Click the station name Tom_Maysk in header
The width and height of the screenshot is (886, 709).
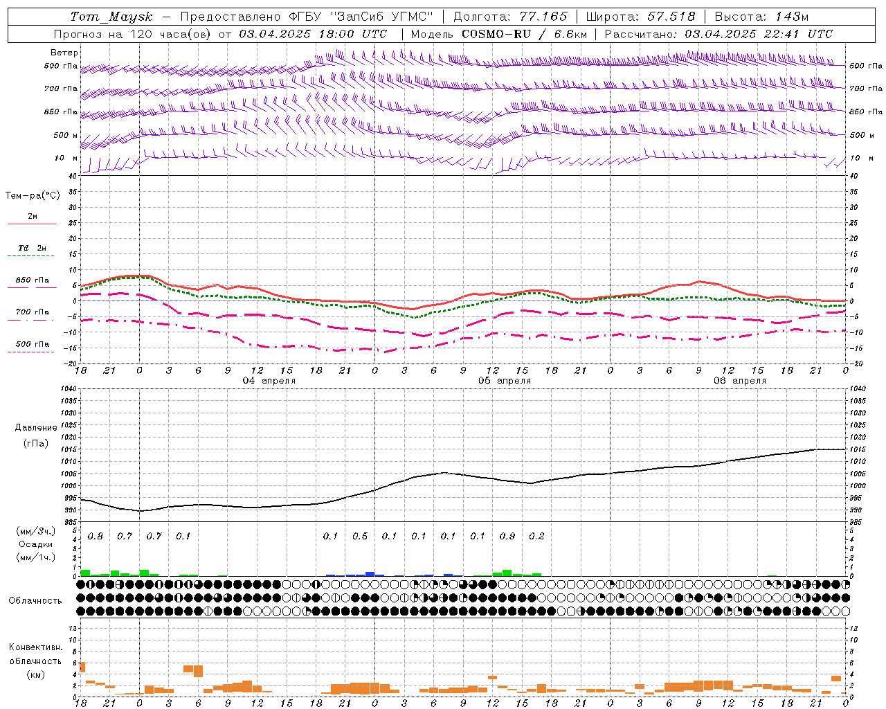point(111,17)
